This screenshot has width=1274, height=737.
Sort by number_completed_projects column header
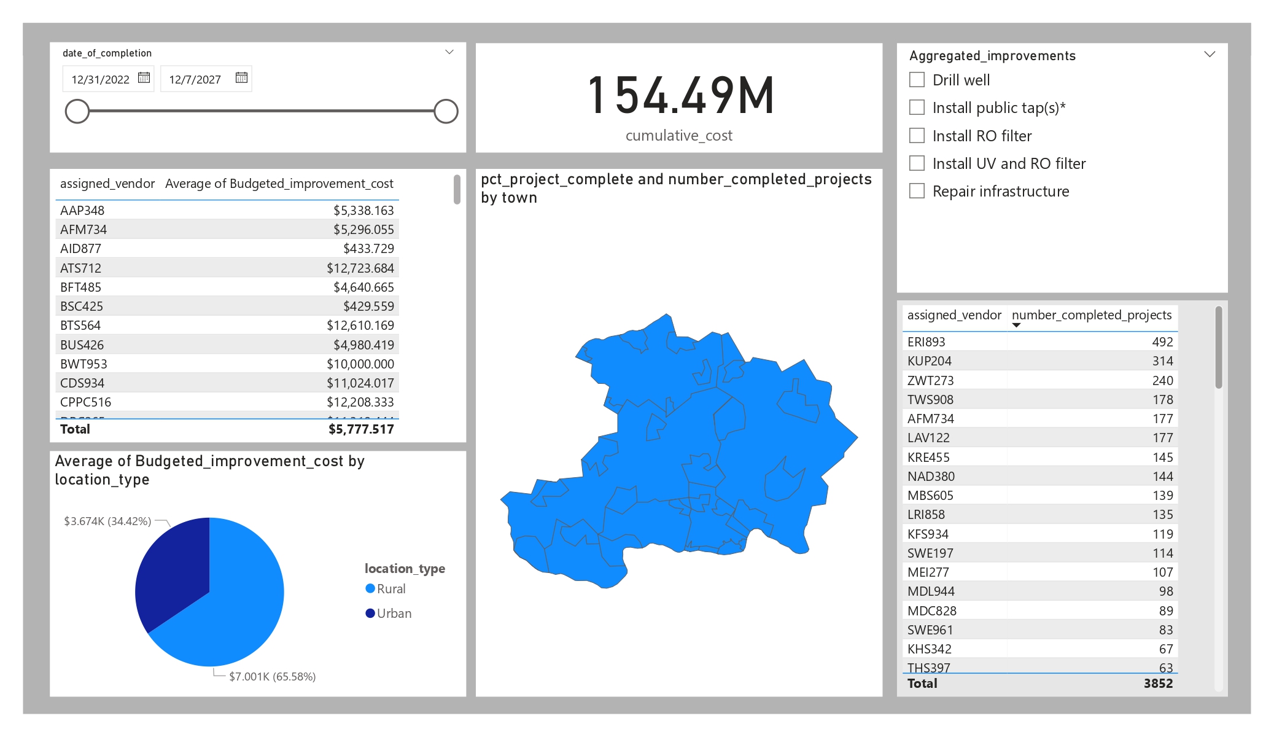1092,315
